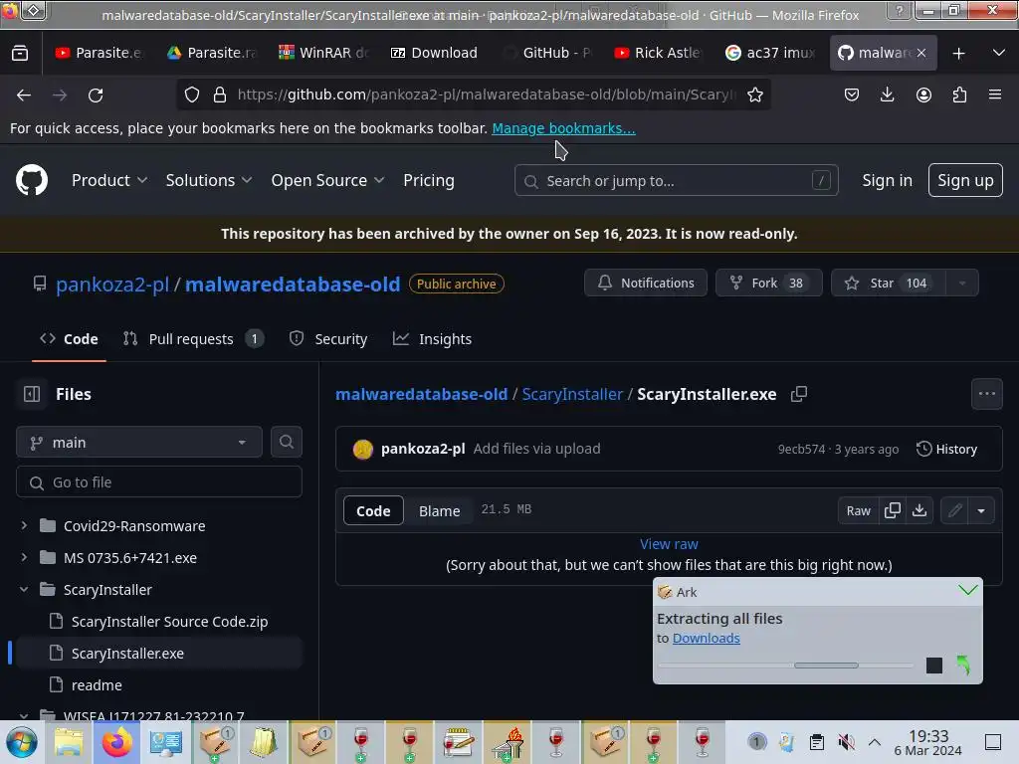Reload the page with the refresh icon
The image size is (1019, 764).
tap(96, 95)
